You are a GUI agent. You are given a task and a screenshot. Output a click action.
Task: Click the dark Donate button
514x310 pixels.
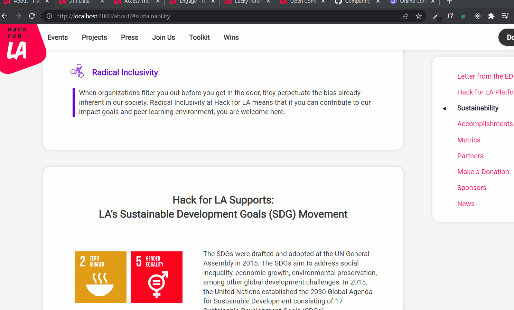point(506,37)
